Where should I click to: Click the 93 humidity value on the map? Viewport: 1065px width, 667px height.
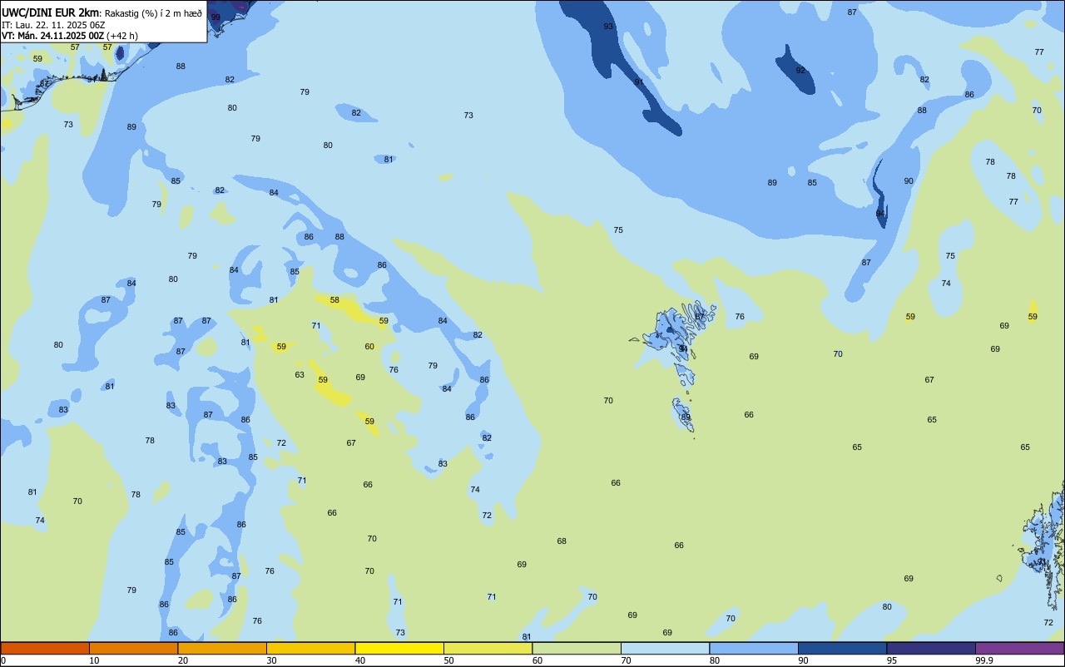point(608,27)
